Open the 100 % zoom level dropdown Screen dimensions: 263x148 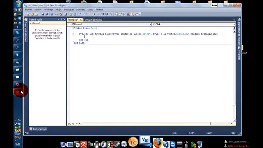coord(77,123)
